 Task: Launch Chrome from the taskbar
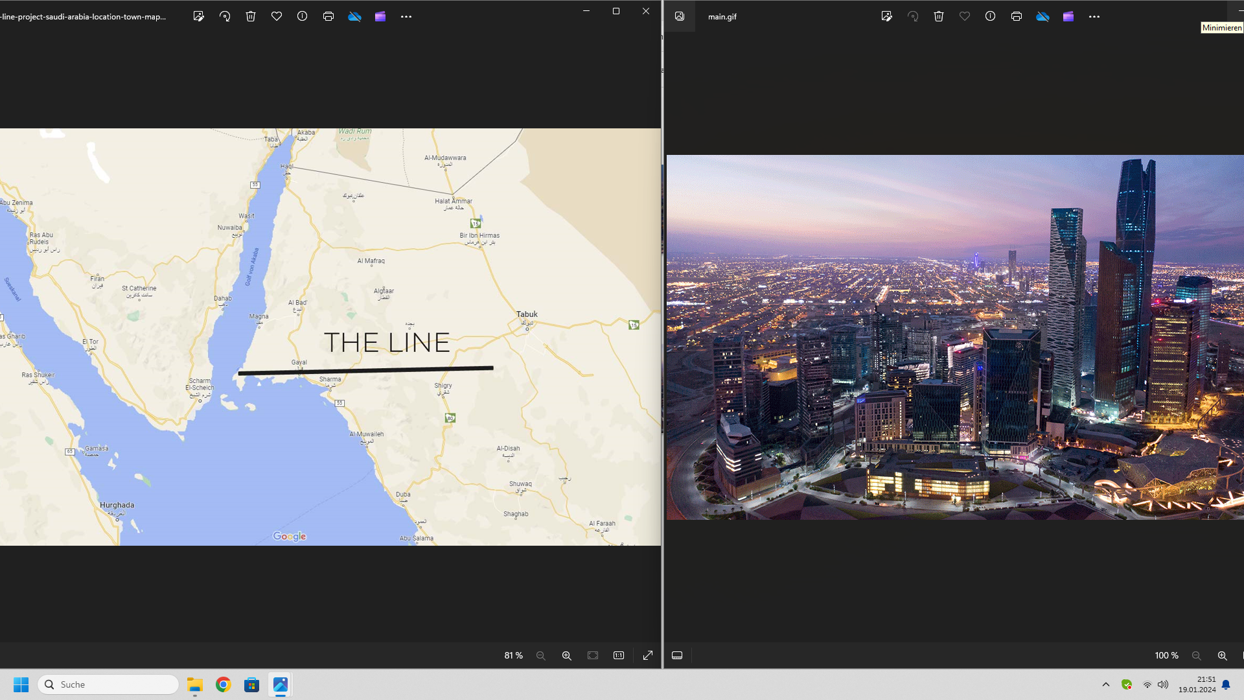pos(224,684)
